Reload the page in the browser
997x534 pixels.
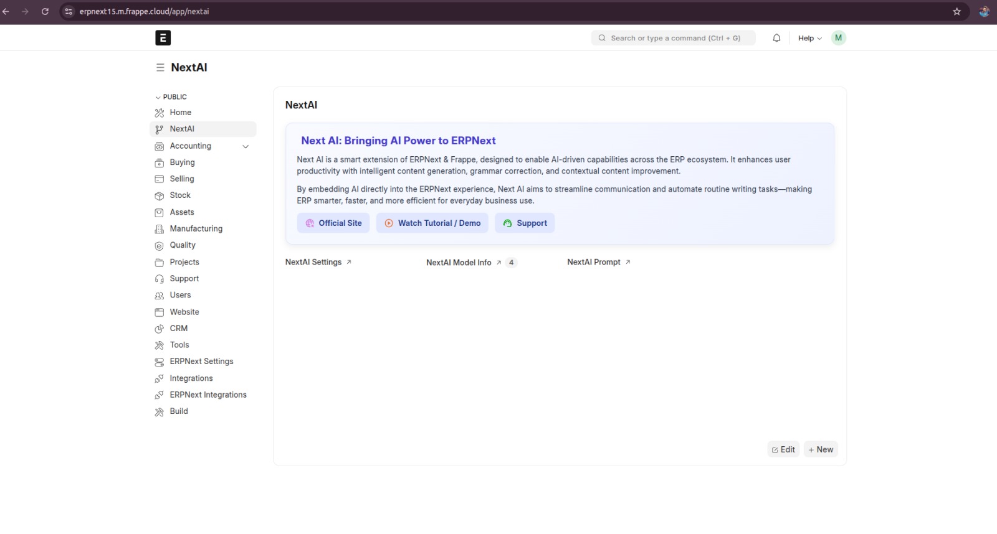click(x=45, y=12)
